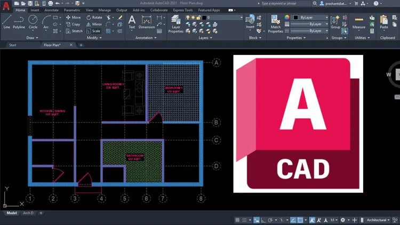Click the Stretch tool
The image size is (400, 225).
click(74, 31)
